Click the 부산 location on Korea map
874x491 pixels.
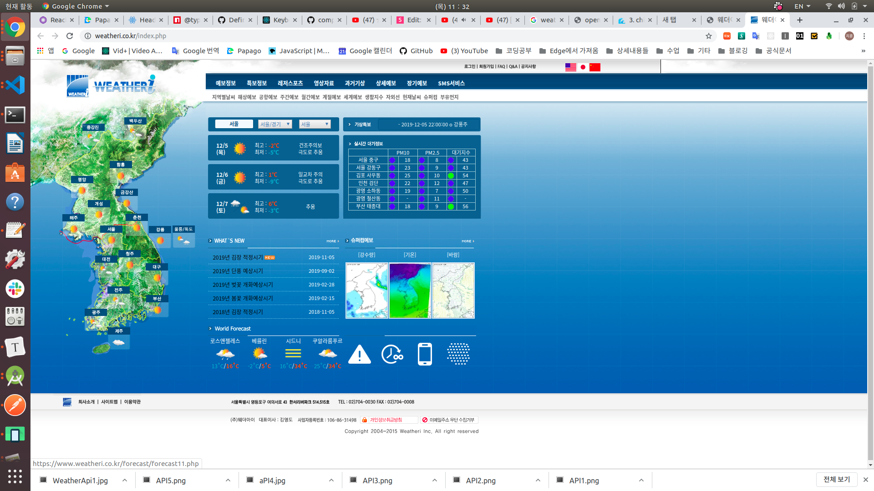tap(157, 299)
